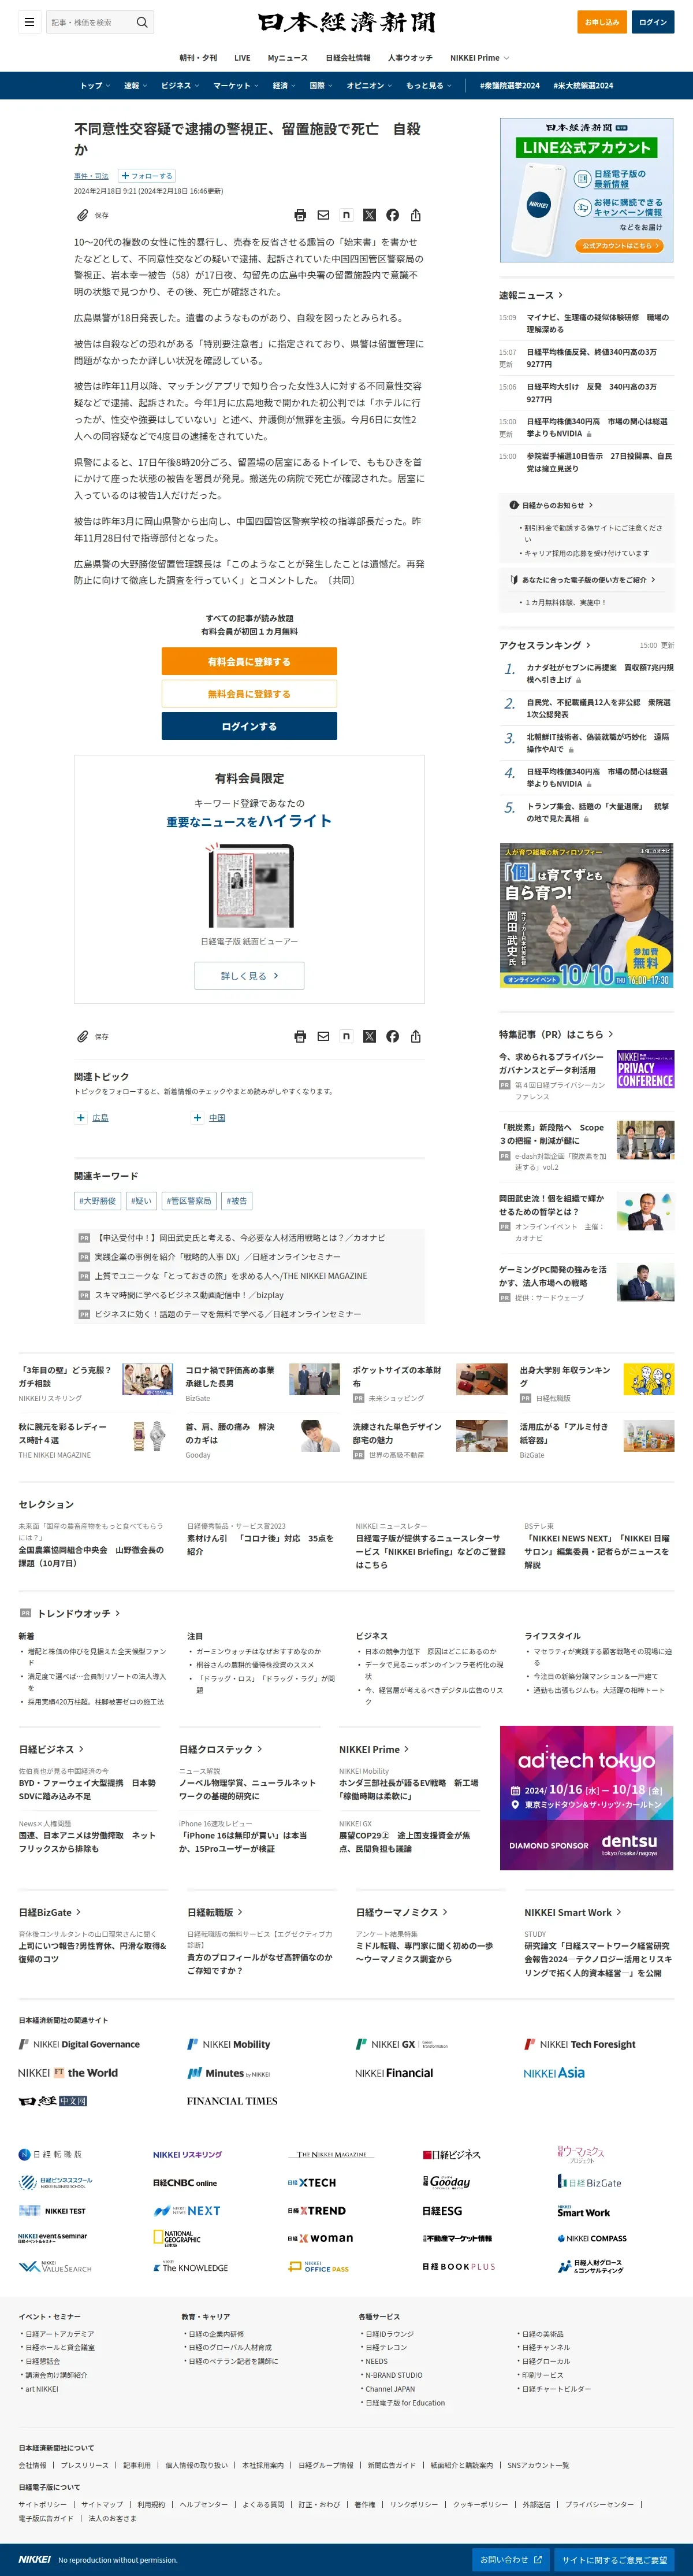Select the #大野勝俊 keyword tag
Viewport: 693px width, 2576px height.
(x=98, y=1201)
